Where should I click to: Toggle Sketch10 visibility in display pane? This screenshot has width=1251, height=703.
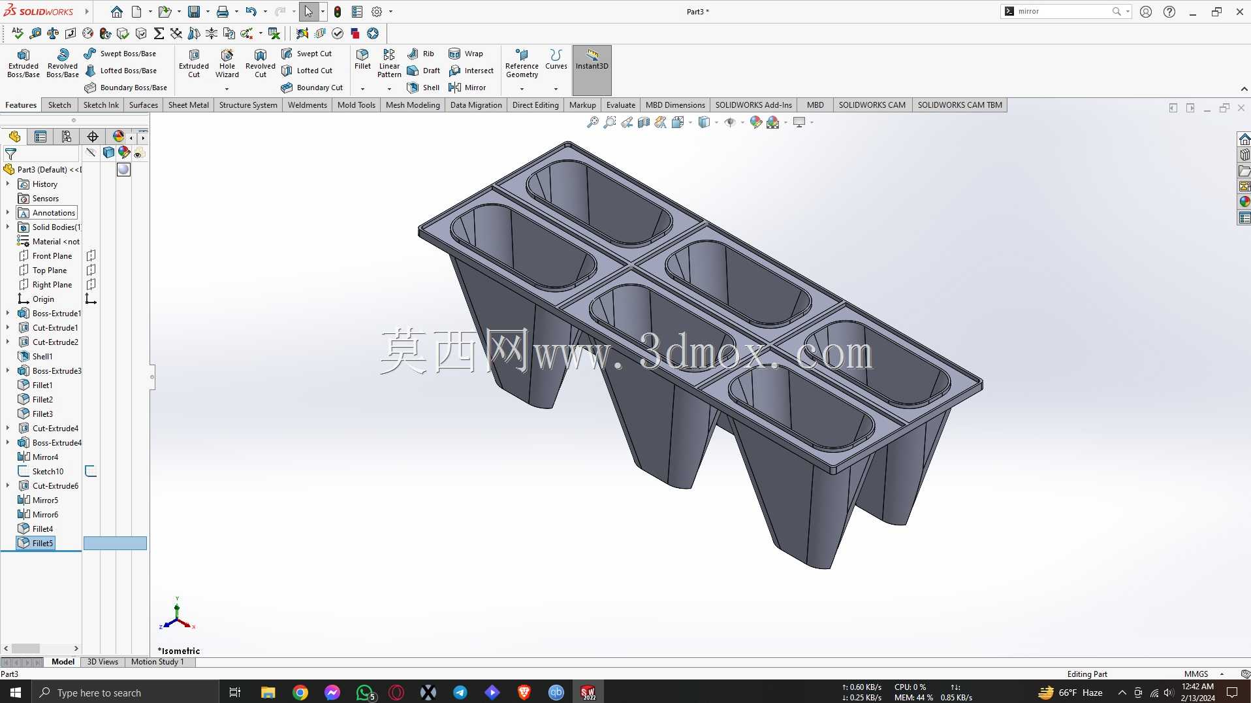(x=91, y=471)
